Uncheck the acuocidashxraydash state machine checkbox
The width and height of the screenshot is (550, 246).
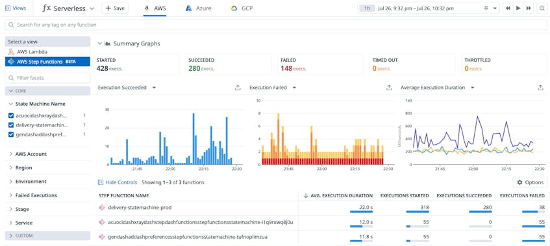(11, 116)
